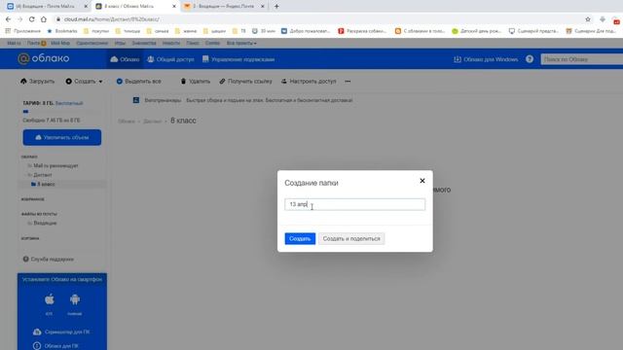Click the question mark help icon
Image resolution: width=623 pixels, height=350 pixels.
(x=530, y=59)
